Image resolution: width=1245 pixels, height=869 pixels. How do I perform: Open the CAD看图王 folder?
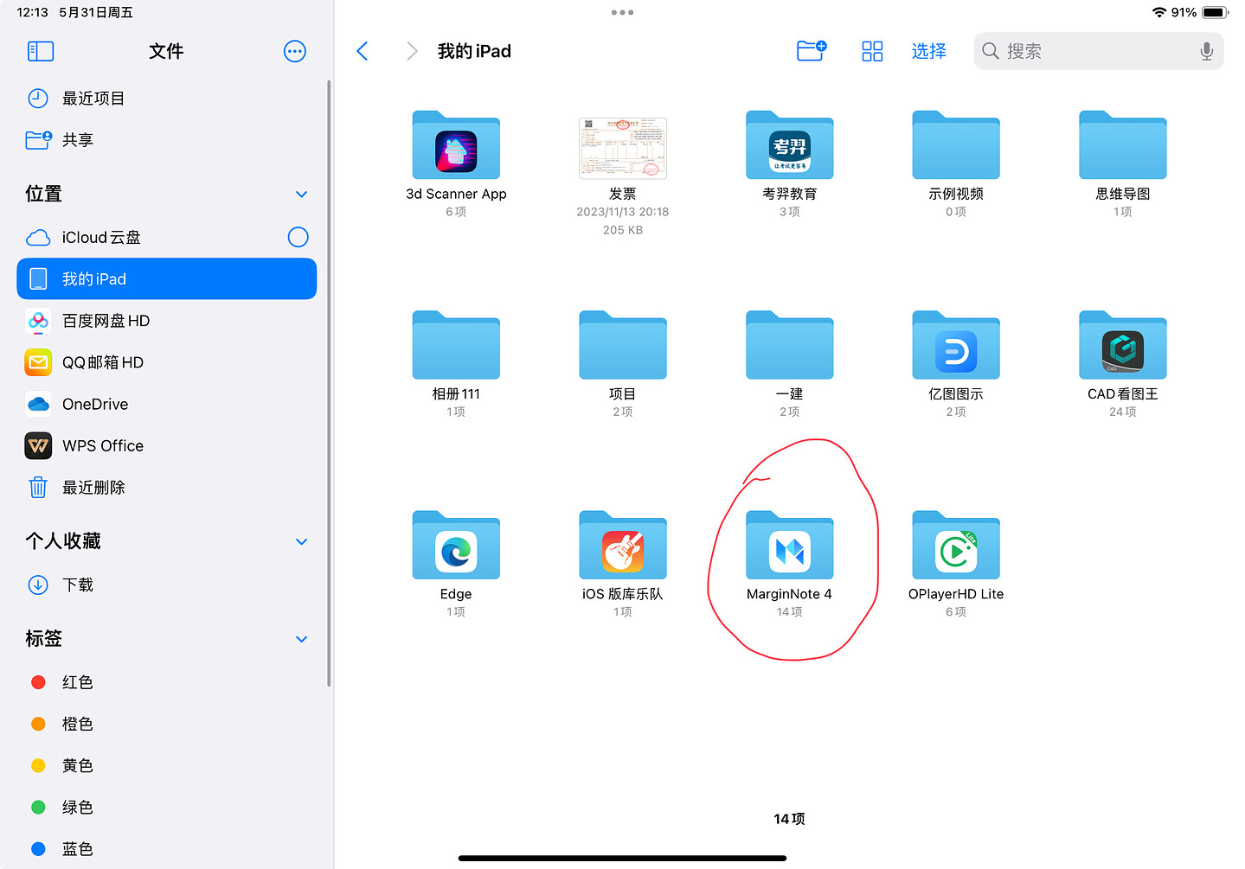(1122, 348)
